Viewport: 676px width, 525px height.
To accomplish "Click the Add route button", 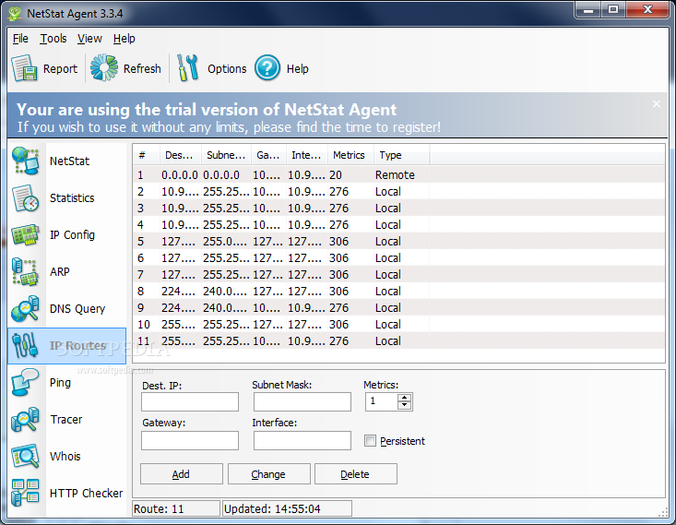I will click(x=181, y=474).
